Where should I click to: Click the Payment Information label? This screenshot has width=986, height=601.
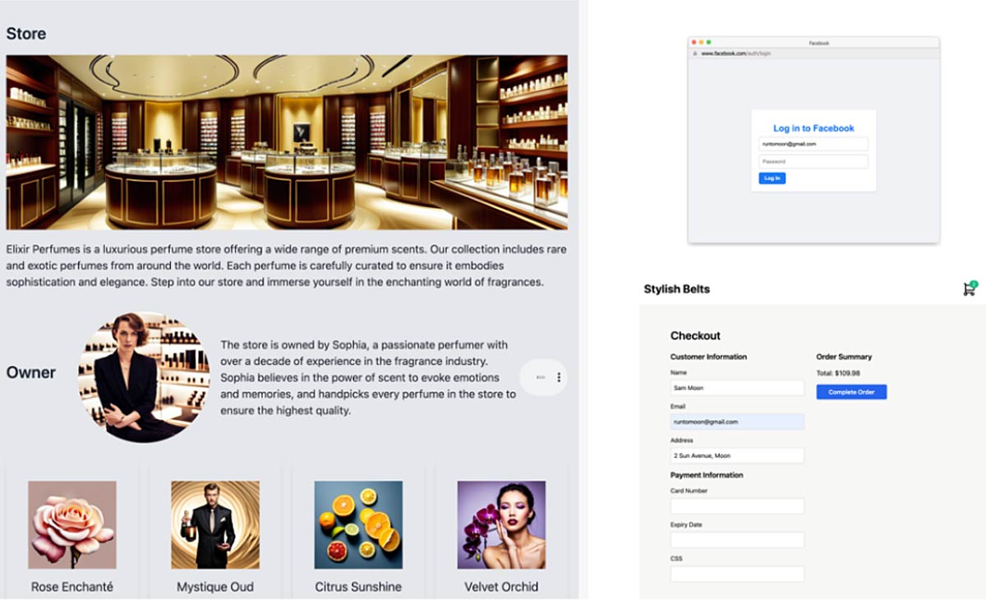coord(707,475)
